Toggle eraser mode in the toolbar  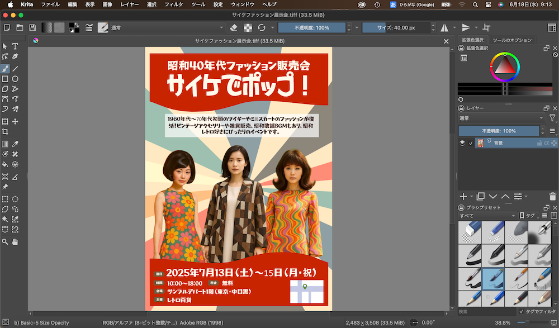point(234,27)
